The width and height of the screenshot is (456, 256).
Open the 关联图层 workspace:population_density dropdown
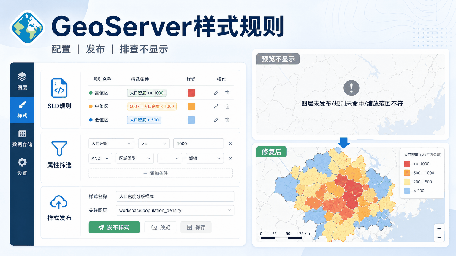[175, 210]
